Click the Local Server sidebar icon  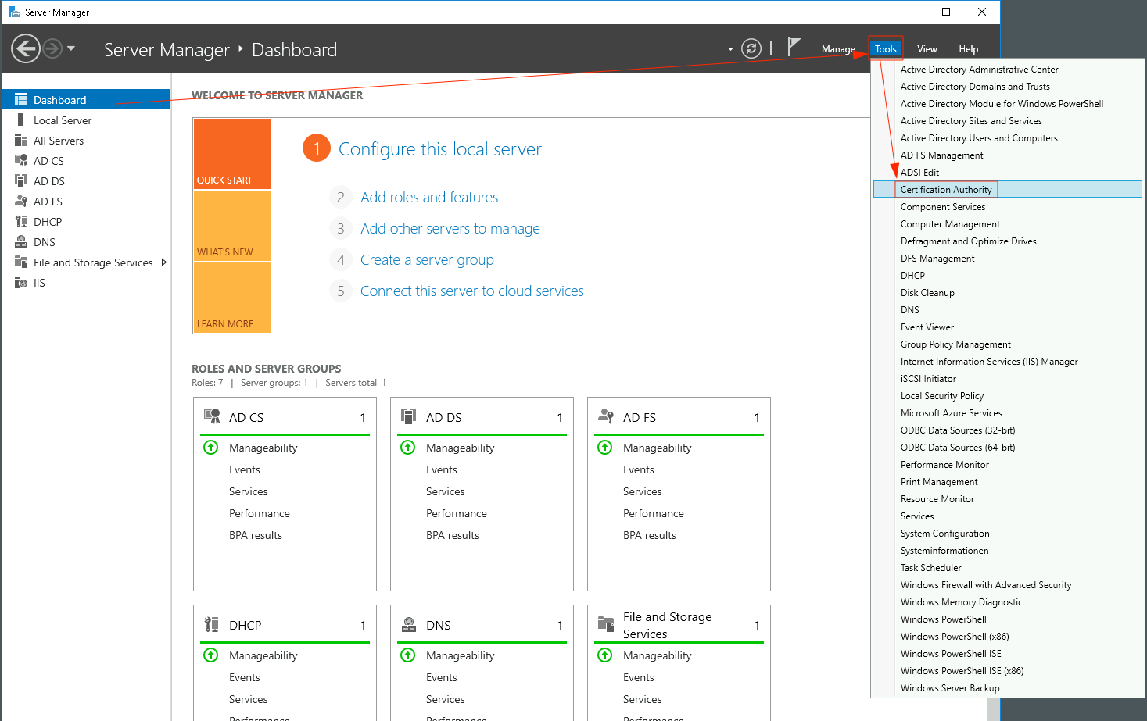coord(21,120)
